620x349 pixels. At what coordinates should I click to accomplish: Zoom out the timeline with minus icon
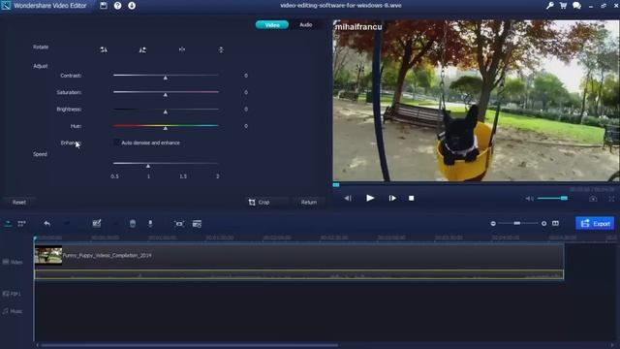point(493,224)
